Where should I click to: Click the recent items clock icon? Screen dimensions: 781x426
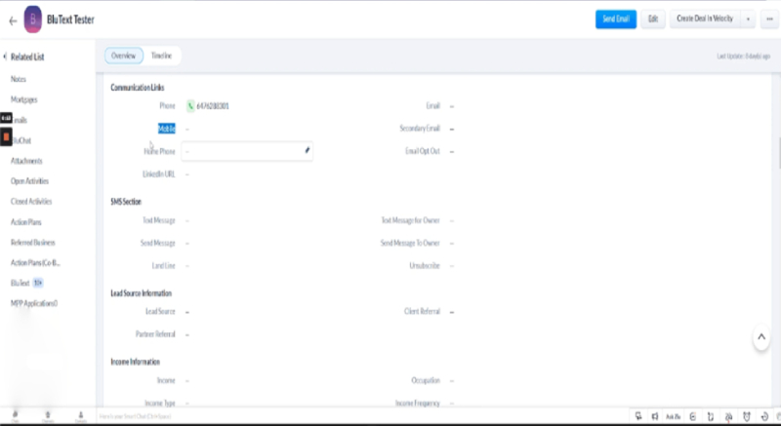(x=764, y=416)
